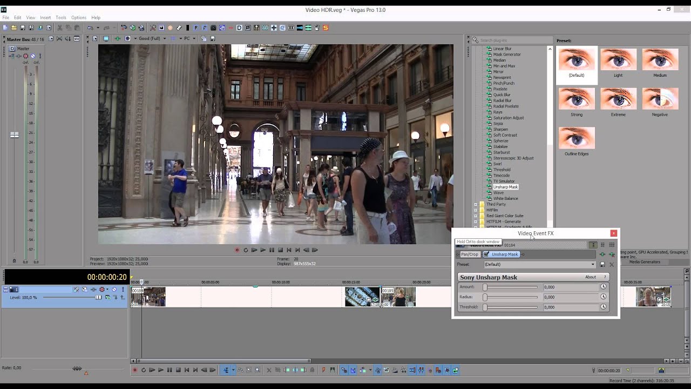Toggle compact view layout in Video Event FX
Viewport: 691px width, 389px height.
(x=593, y=245)
